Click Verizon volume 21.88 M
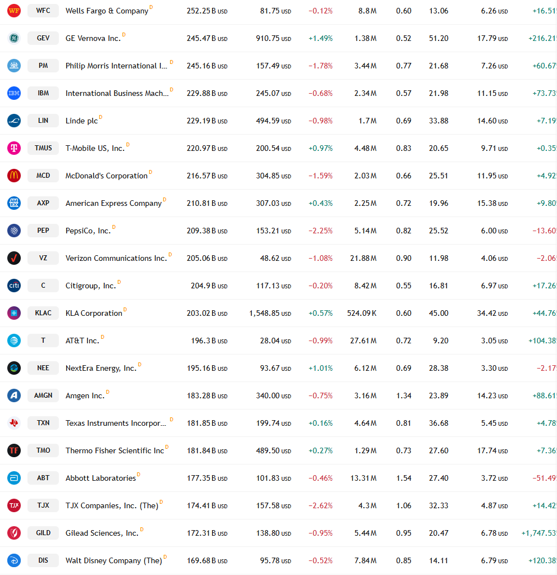 pos(363,259)
